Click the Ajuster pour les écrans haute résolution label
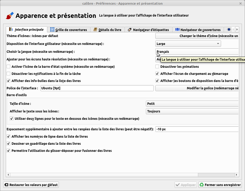The width and height of the screenshot is (245, 191). coord(58,59)
